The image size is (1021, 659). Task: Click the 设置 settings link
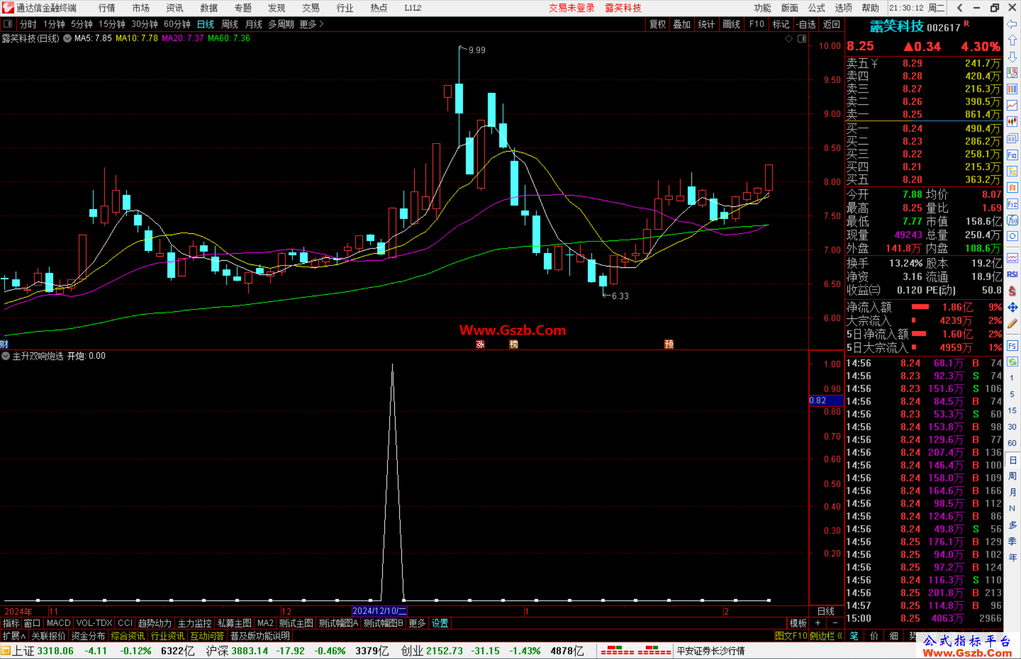coord(440,623)
